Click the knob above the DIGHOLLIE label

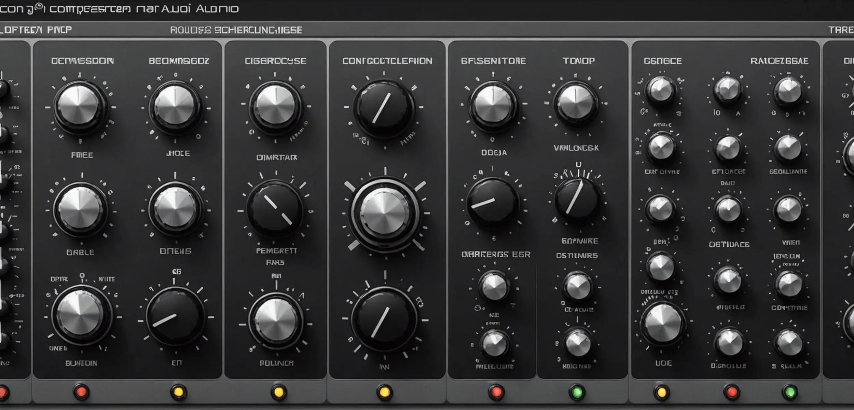(x=730, y=342)
